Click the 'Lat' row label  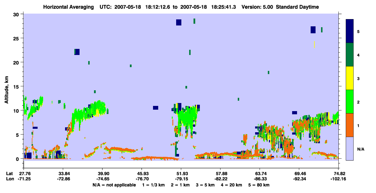coord(9,174)
